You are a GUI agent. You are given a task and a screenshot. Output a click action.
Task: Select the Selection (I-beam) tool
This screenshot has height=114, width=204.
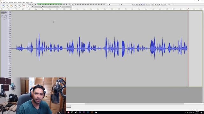pyautogui.click(x=28, y=4)
